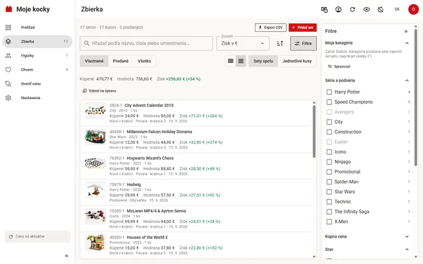Switch to grid view icon
423x264 pixels.
pyautogui.click(x=231, y=61)
